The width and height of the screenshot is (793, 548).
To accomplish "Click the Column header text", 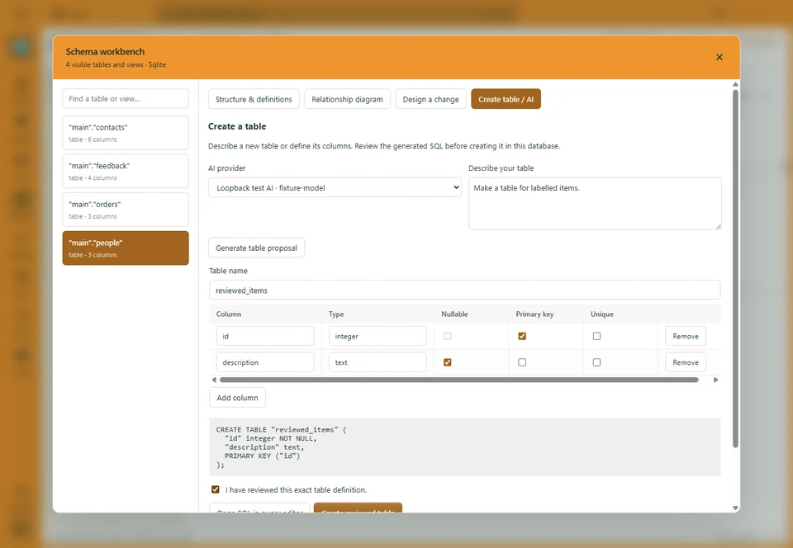I will [229, 314].
